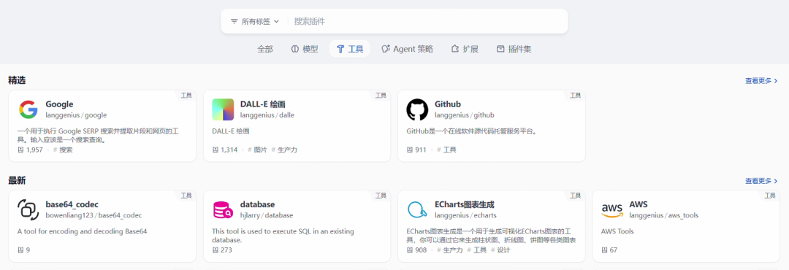Click the pink database plugin icon
Screen dimensions: 789x270
222,209
